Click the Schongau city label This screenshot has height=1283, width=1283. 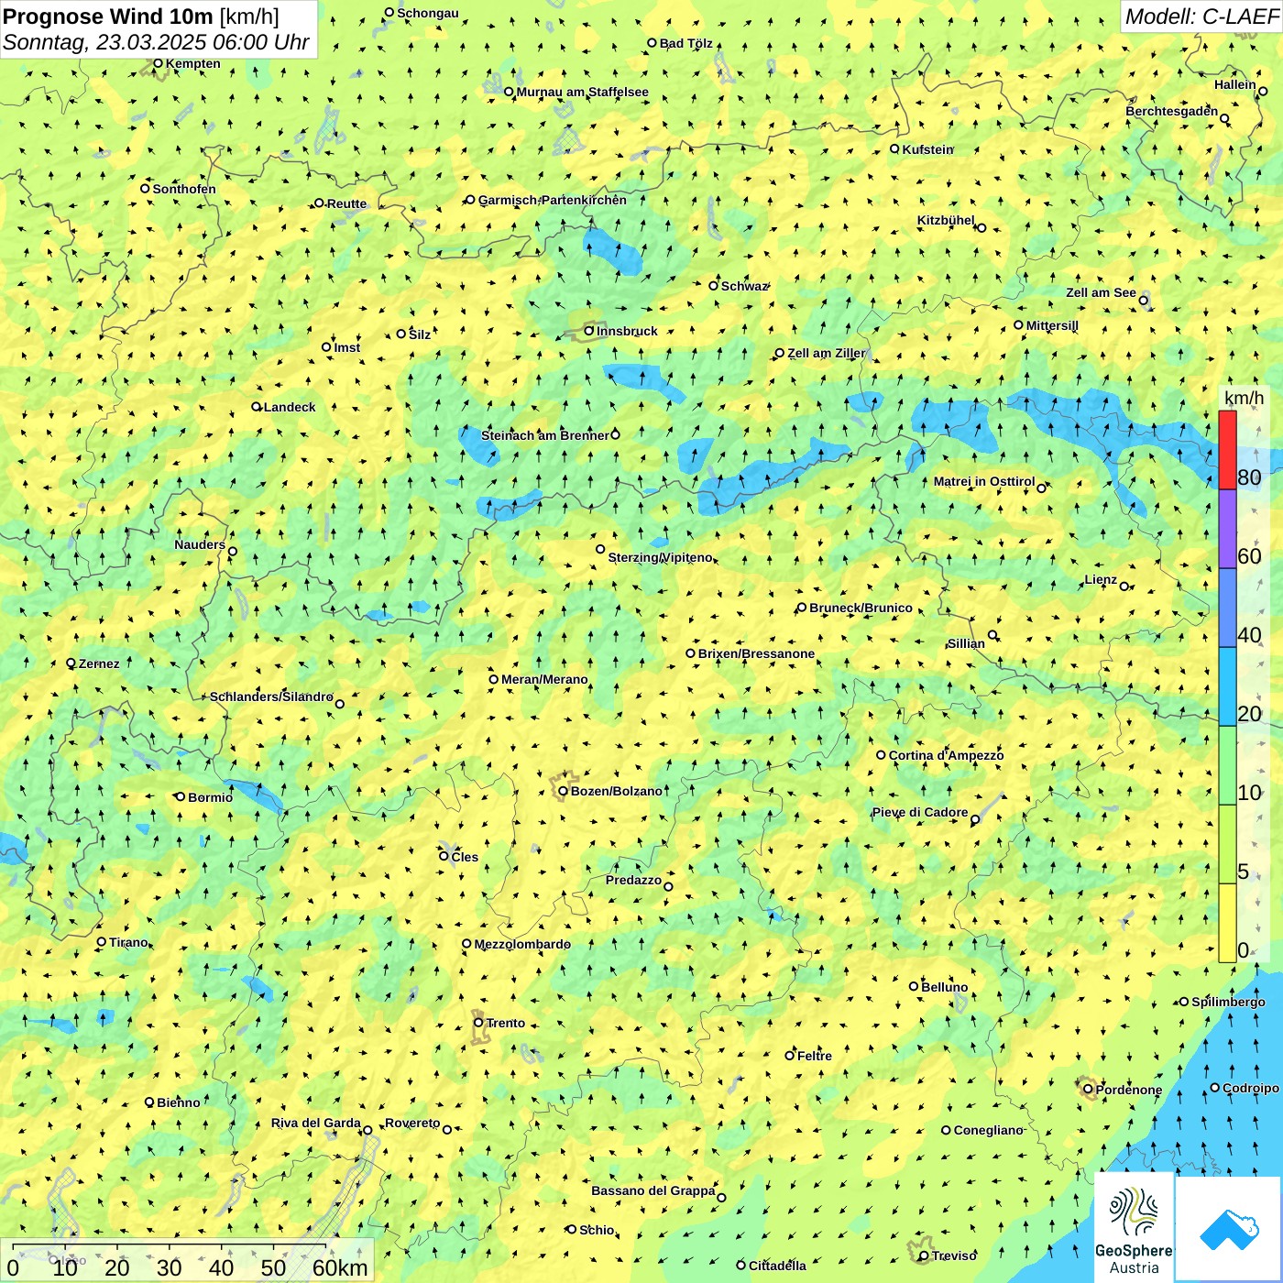click(428, 13)
